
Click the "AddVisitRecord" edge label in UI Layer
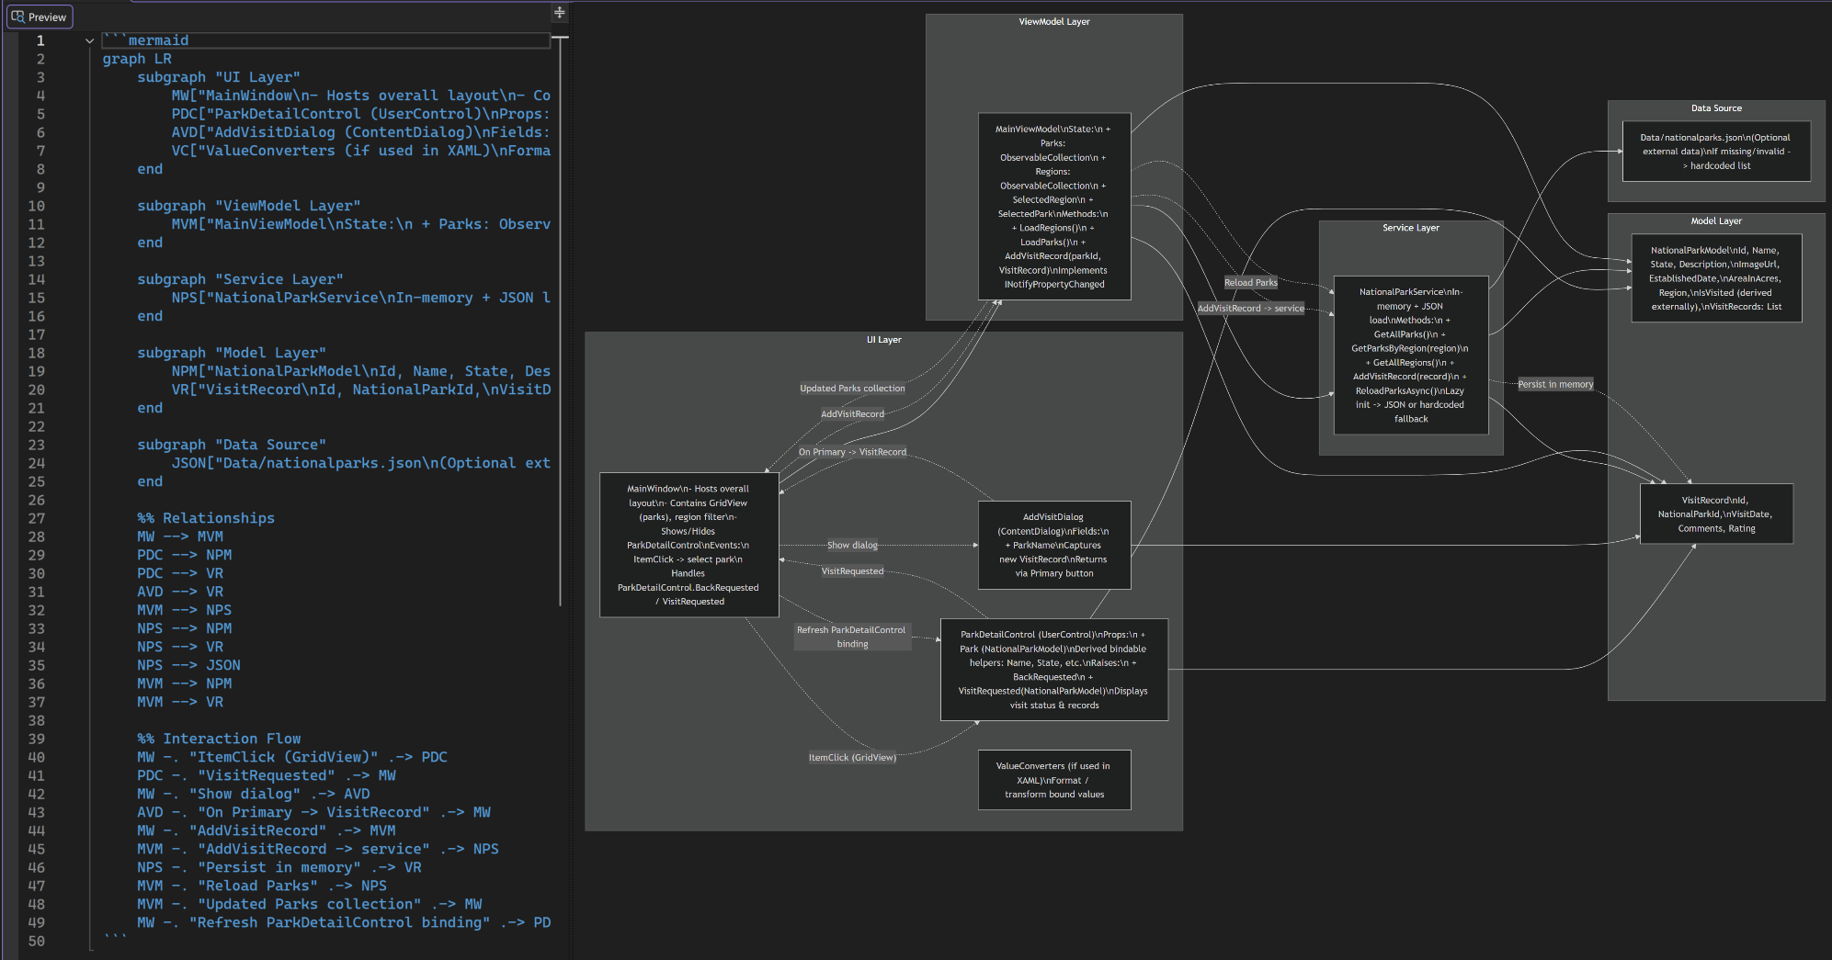852,414
